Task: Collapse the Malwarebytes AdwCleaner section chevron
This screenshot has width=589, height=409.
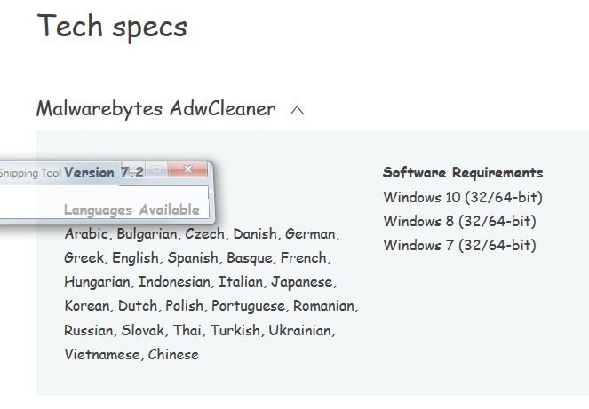Action: [298, 111]
